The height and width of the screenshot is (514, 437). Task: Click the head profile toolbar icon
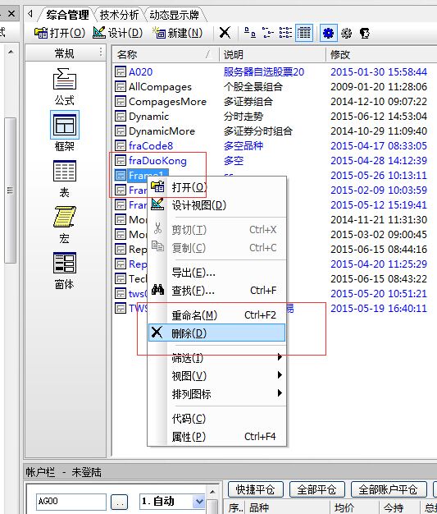364,33
